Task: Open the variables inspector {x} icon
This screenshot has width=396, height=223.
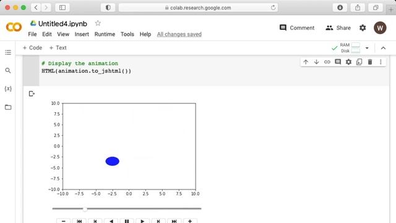Action: point(8,89)
